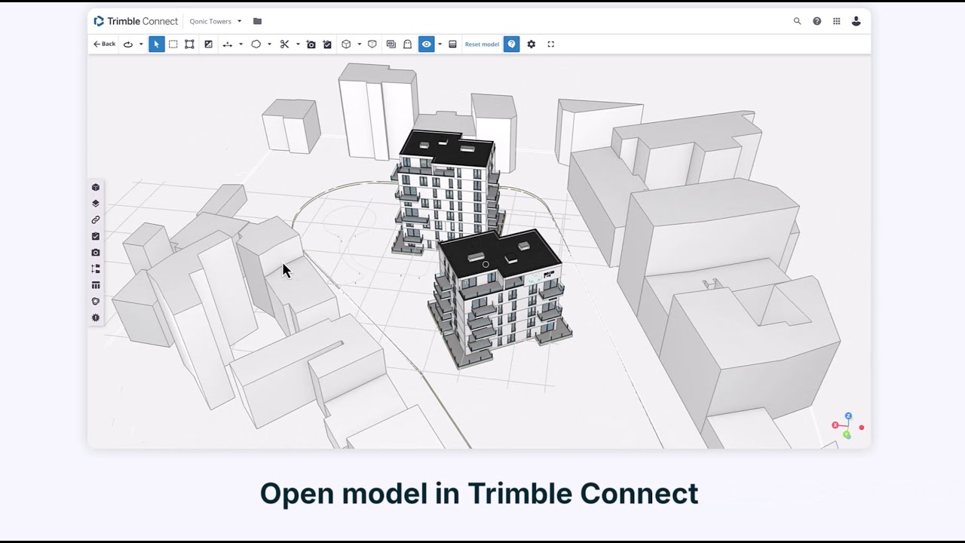Image resolution: width=965 pixels, height=543 pixels.
Task: Go back using the Back button
Action: 104,44
